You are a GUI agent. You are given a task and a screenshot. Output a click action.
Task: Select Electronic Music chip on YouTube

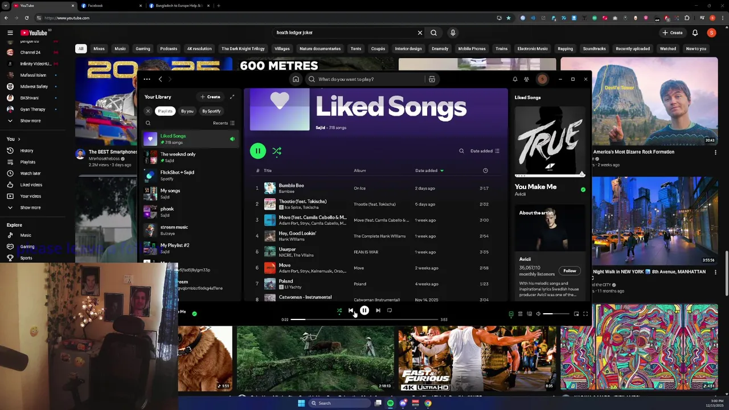coord(533,48)
